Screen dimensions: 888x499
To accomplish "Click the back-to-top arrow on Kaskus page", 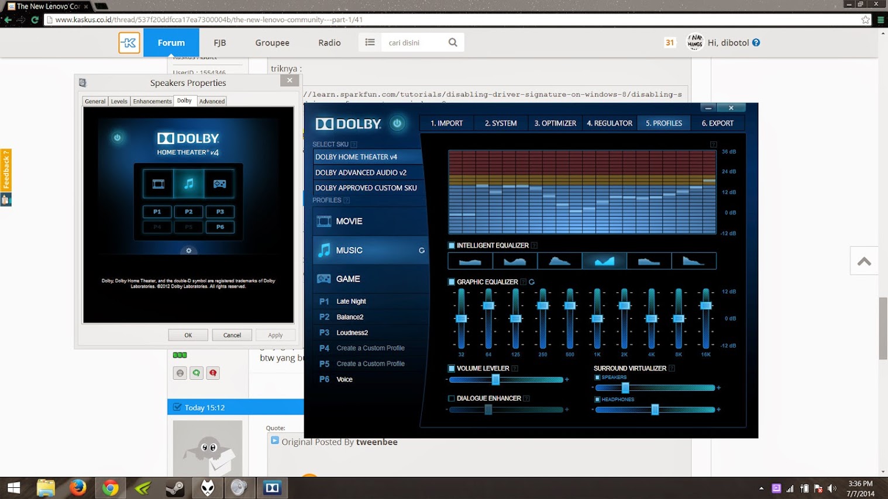I will [864, 261].
